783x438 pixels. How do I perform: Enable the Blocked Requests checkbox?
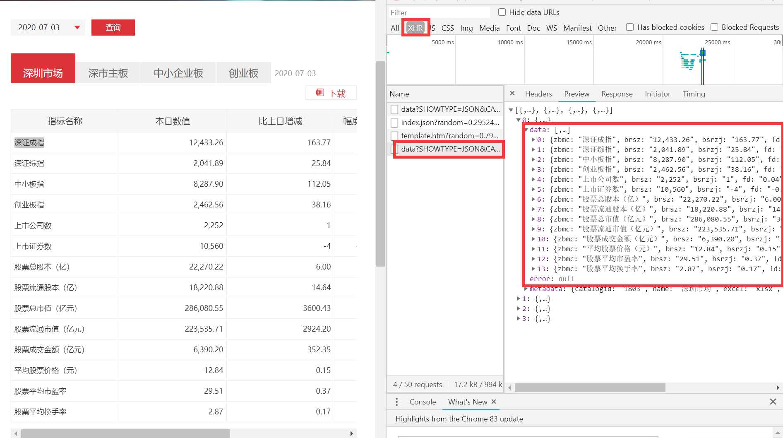click(714, 27)
